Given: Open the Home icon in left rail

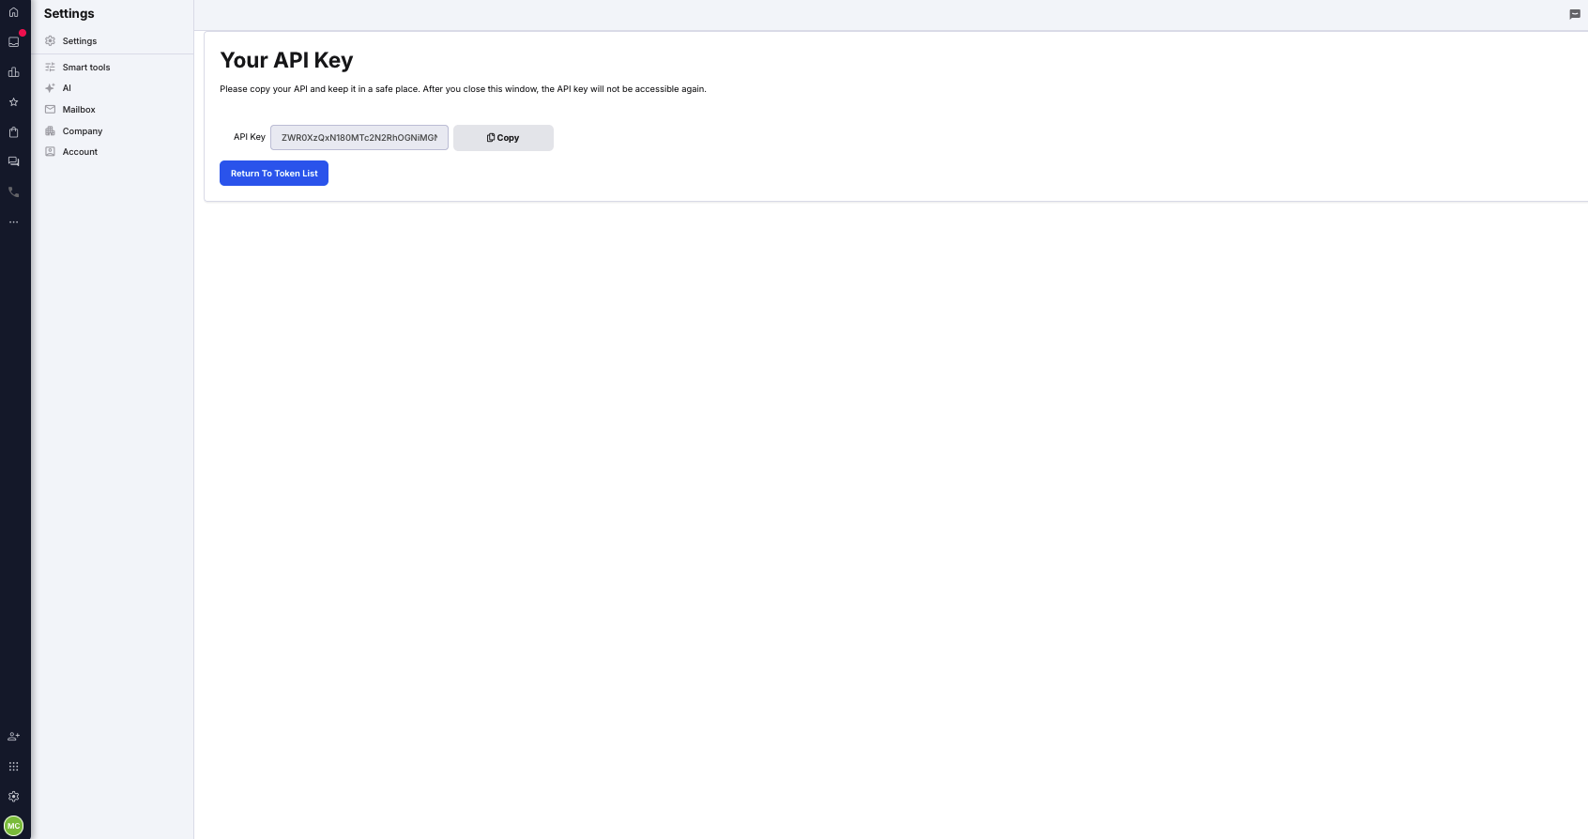Looking at the screenshot, I should (x=13, y=12).
